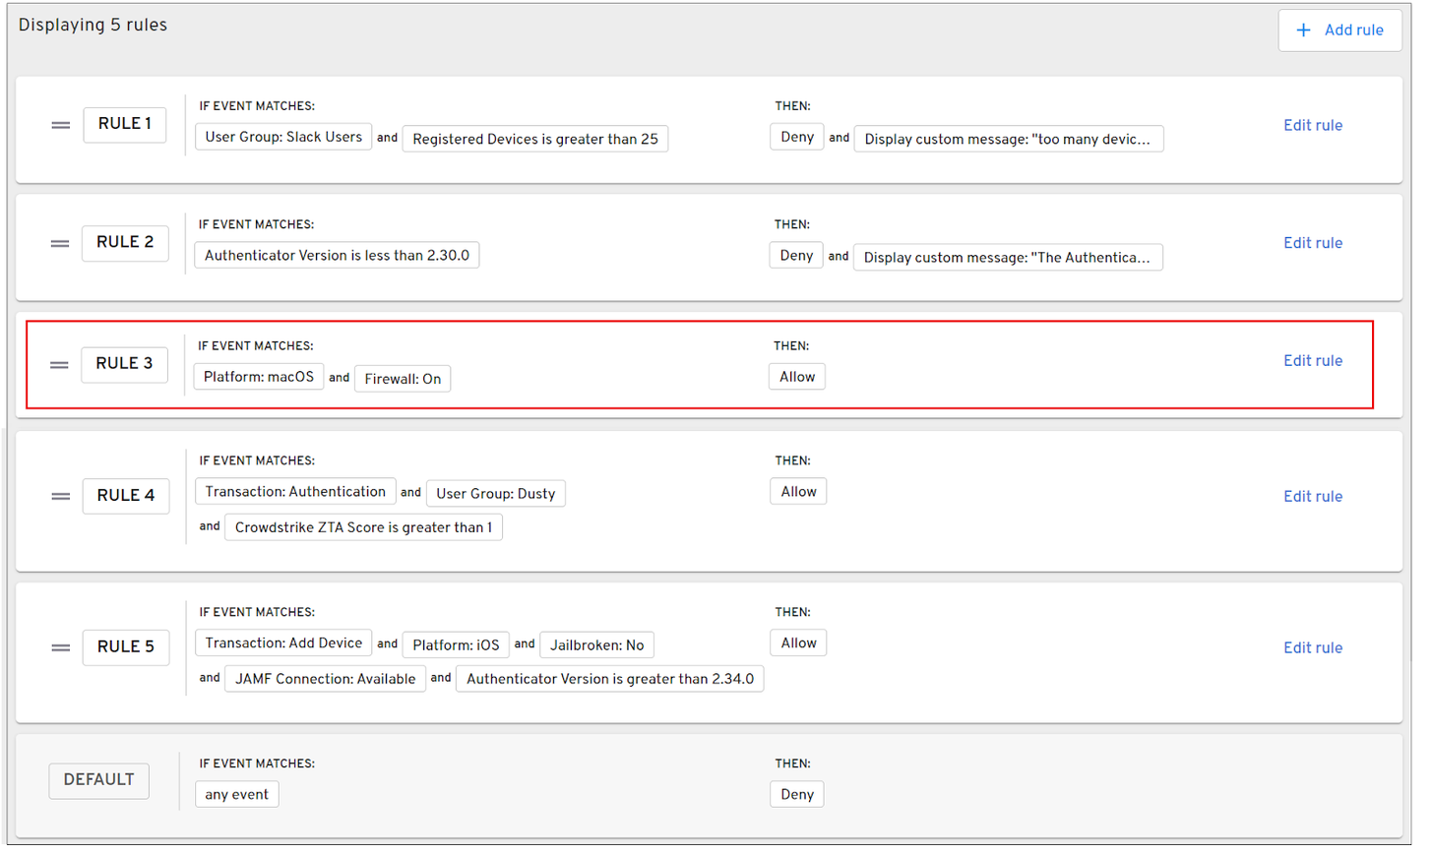Open Edit rule link for Rule 4

tap(1312, 497)
